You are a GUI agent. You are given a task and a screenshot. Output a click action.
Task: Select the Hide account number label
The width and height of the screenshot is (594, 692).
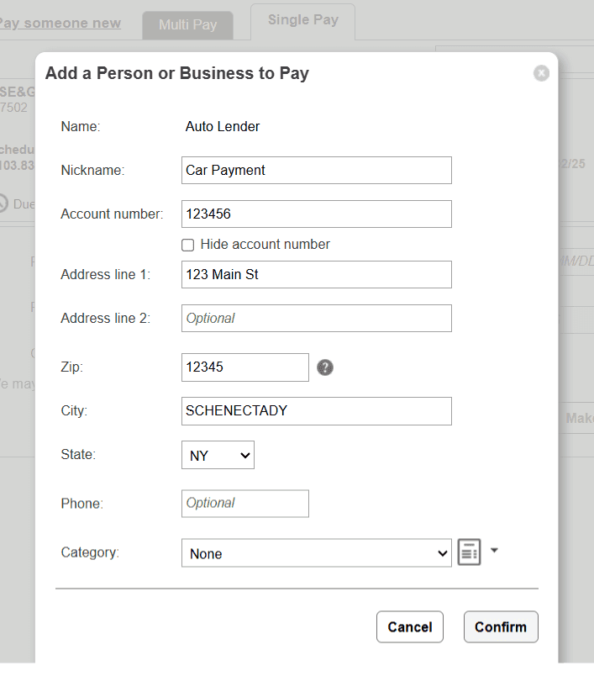click(x=265, y=244)
